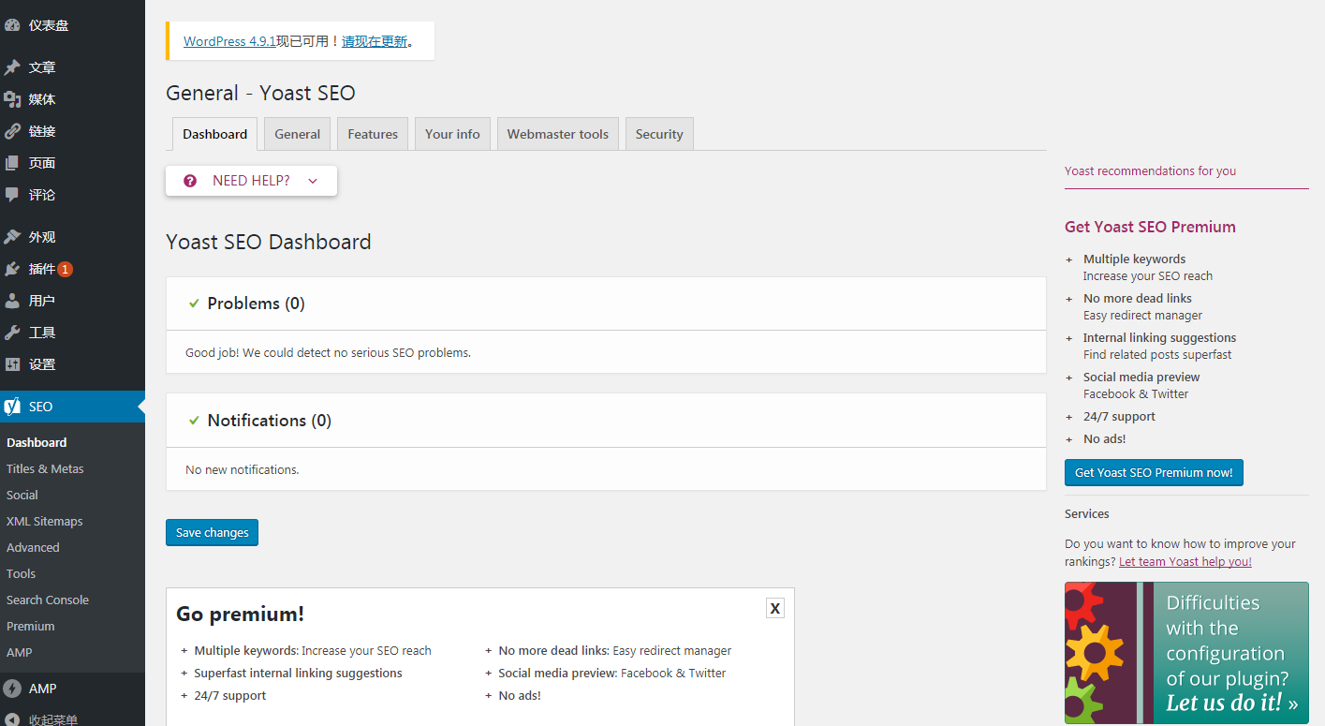Click the paintbrush icon next to 外观
The width and height of the screenshot is (1325, 726).
pos(12,237)
